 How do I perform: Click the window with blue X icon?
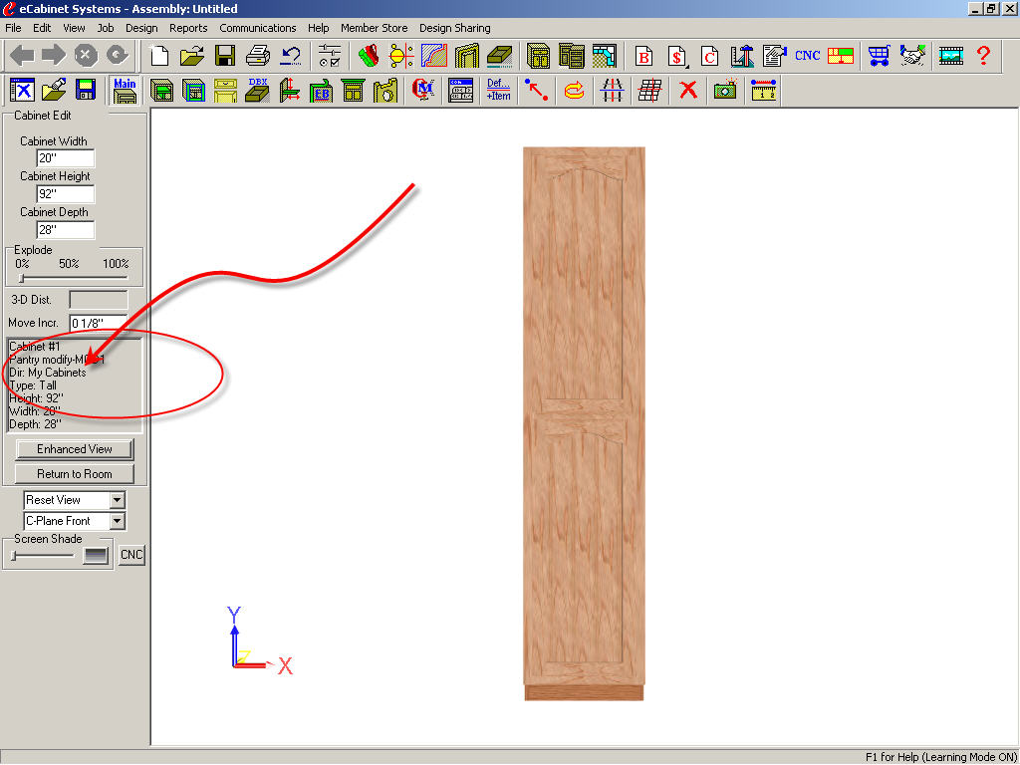[22, 90]
